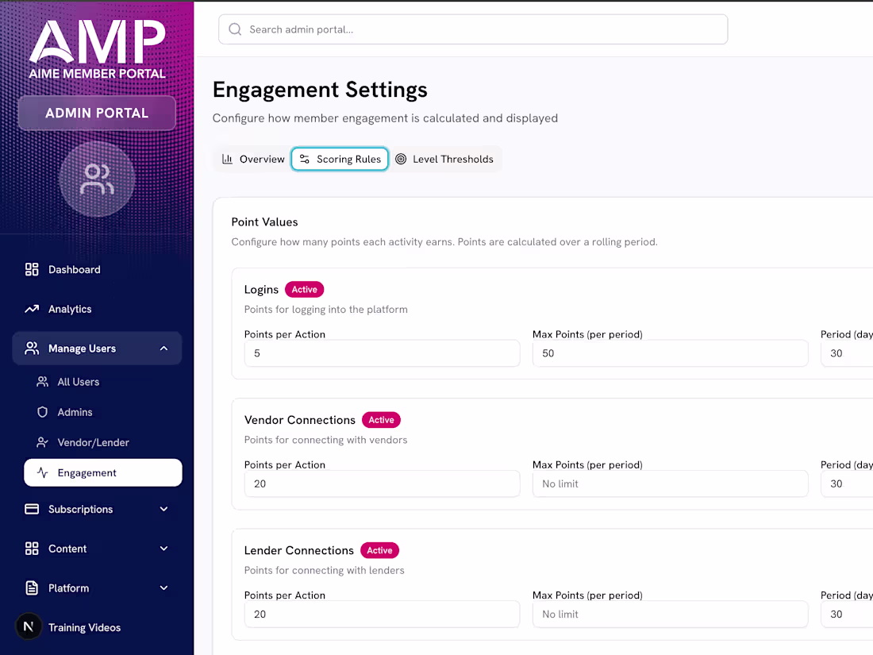Expand the Platform menu chevron
Screen dimensions: 873x655
(163, 588)
